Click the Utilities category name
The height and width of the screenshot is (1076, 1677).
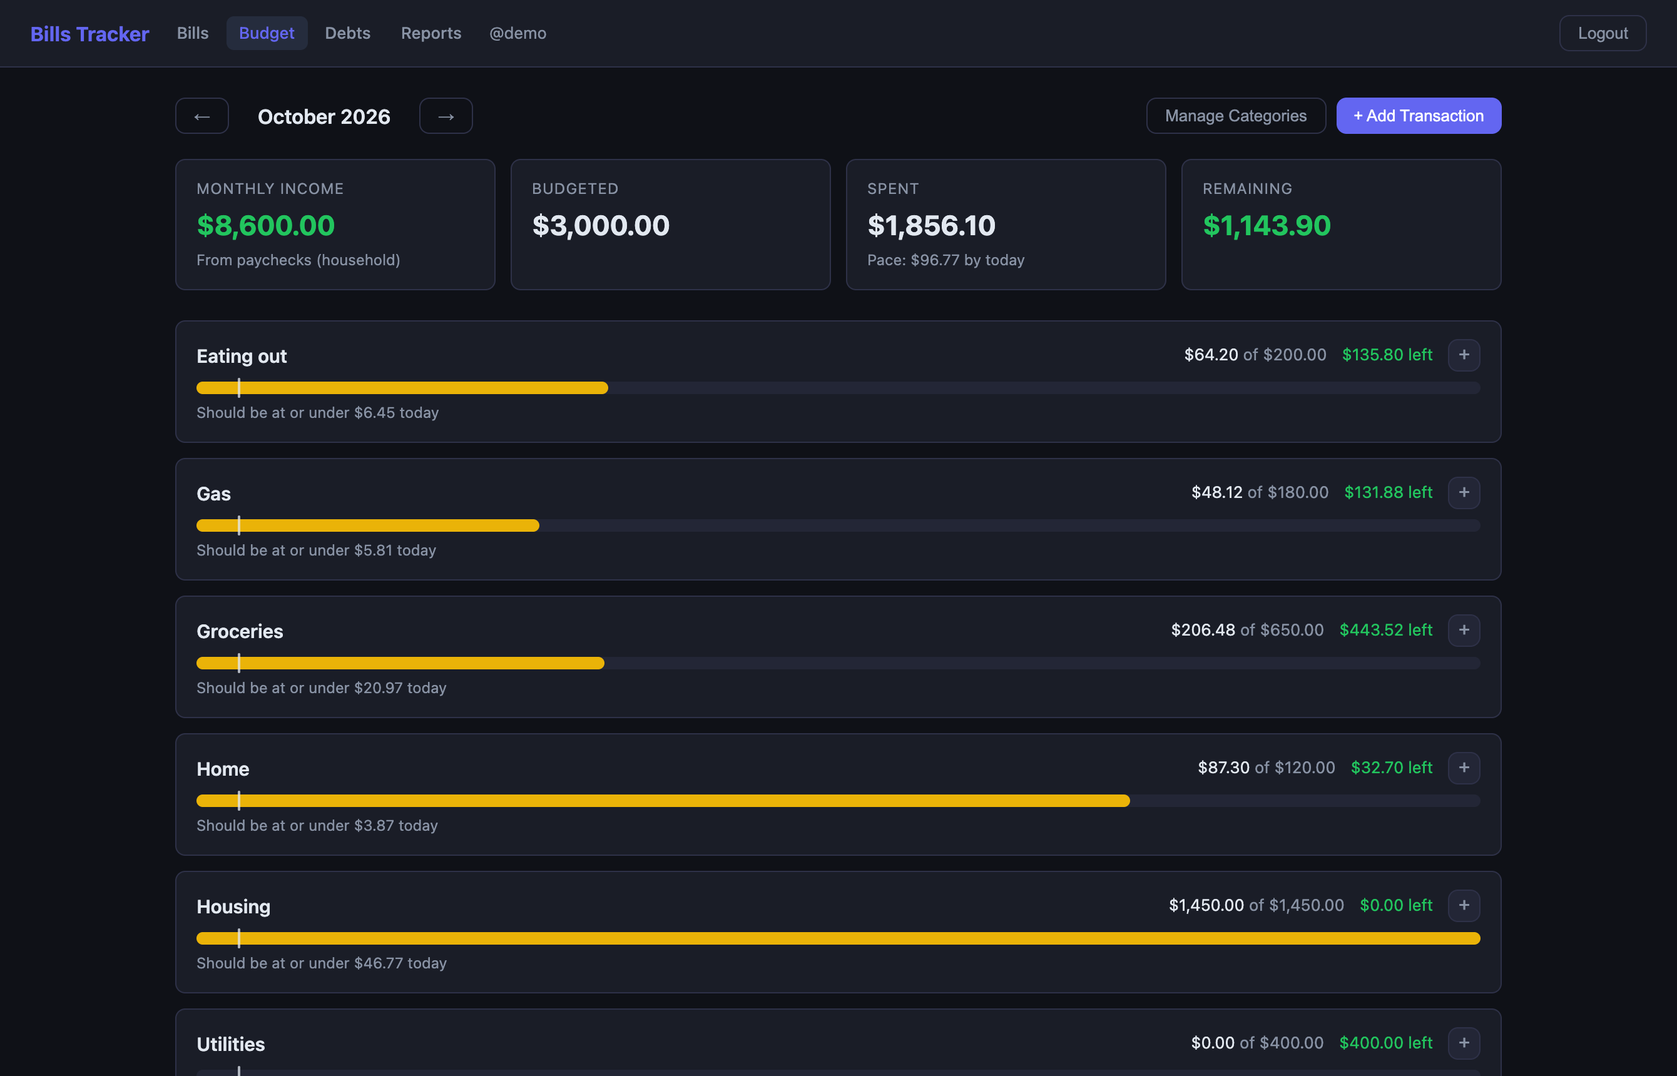click(230, 1045)
